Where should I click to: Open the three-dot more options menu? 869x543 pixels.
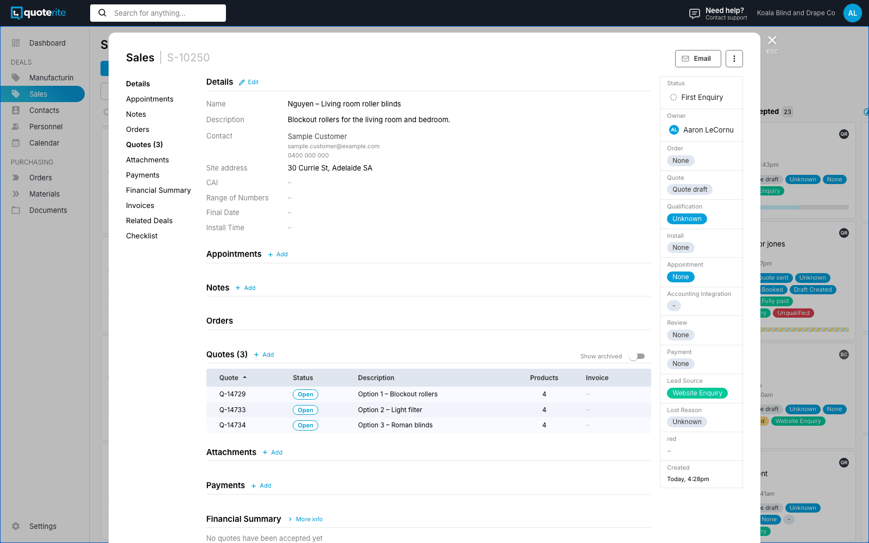[734, 59]
